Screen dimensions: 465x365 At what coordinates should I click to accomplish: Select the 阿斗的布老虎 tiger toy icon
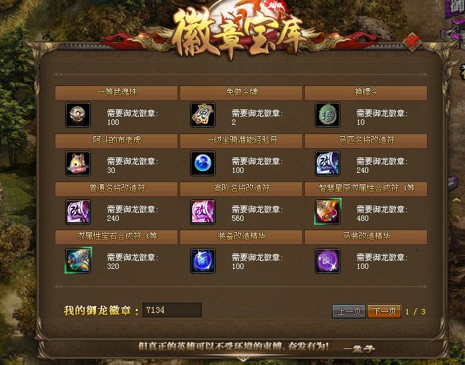point(77,163)
